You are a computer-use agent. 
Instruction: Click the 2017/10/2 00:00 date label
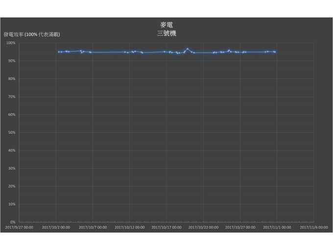(x=56, y=227)
